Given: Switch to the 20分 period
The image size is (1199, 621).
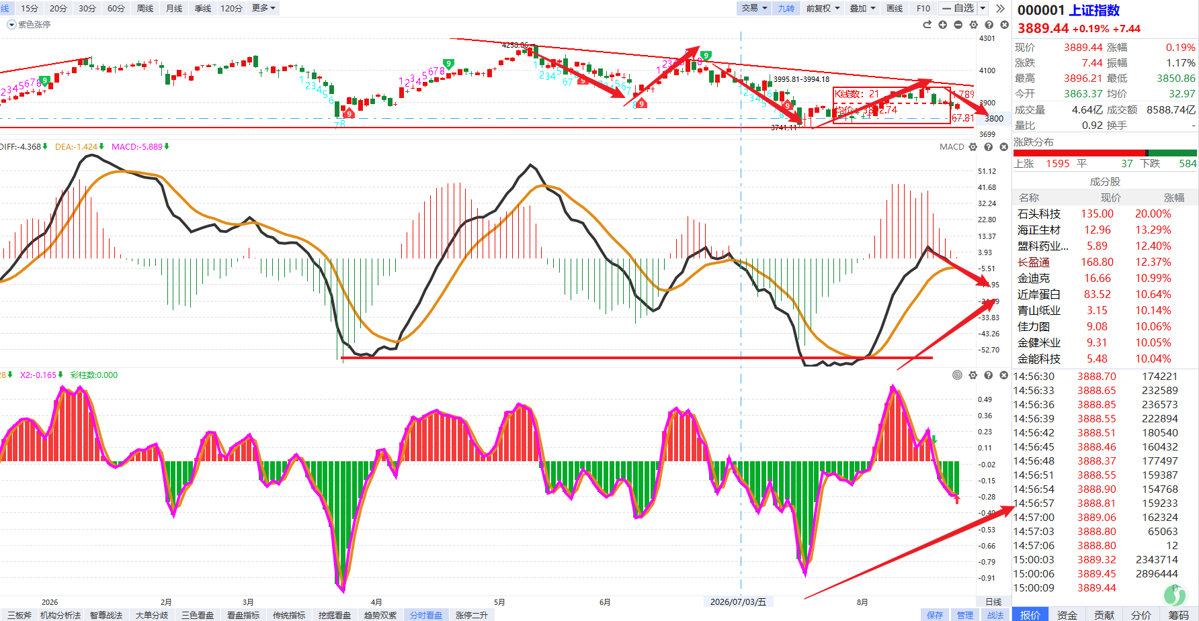Looking at the screenshot, I should coord(58,8).
